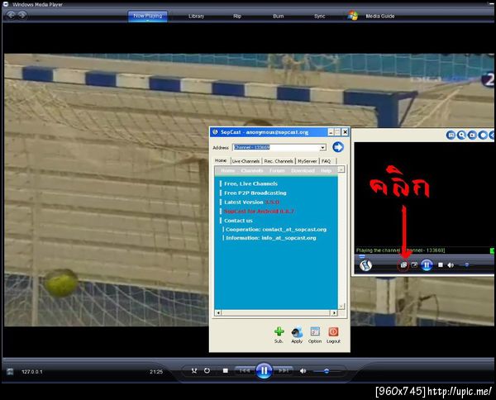Click the fourth round icon in SopCast player toolbar
The image size is (496, 400).
click(483, 136)
